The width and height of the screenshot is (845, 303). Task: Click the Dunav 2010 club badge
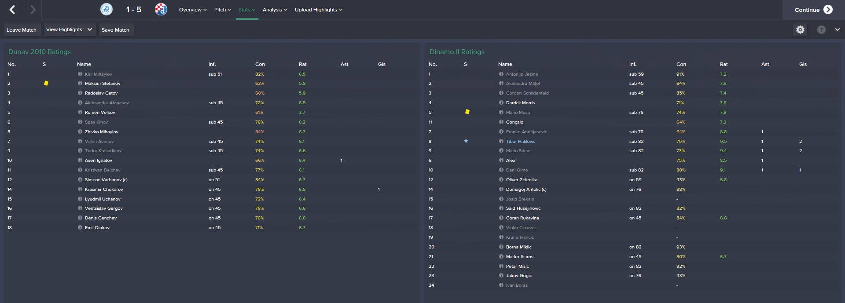point(107,9)
